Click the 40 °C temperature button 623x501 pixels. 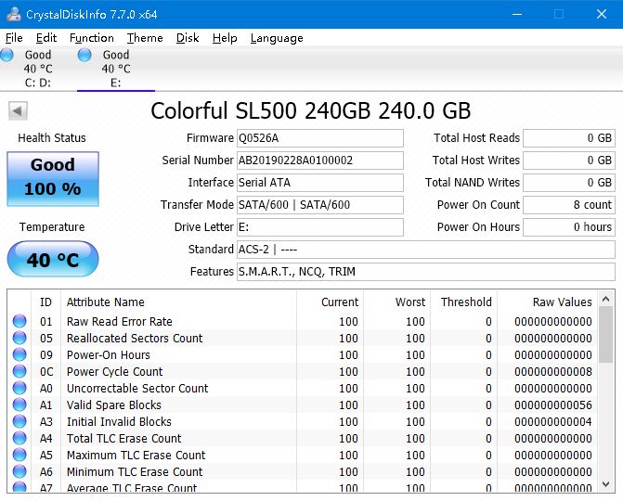pyautogui.click(x=52, y=260)
